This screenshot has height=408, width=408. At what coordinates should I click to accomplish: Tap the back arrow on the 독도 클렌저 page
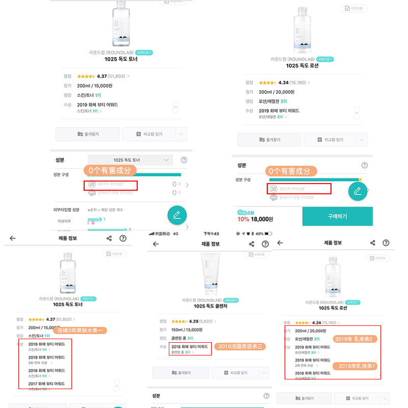156,244
